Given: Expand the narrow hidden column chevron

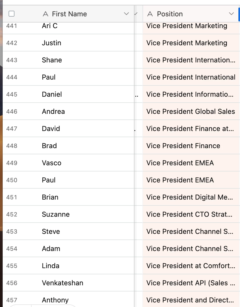Looking at the screenshot, I should coord(136,14).
